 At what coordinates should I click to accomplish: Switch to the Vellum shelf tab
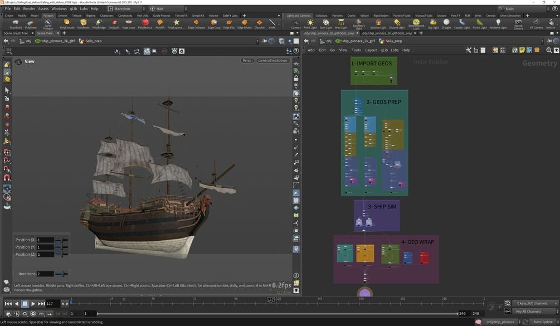pos(364,16)
